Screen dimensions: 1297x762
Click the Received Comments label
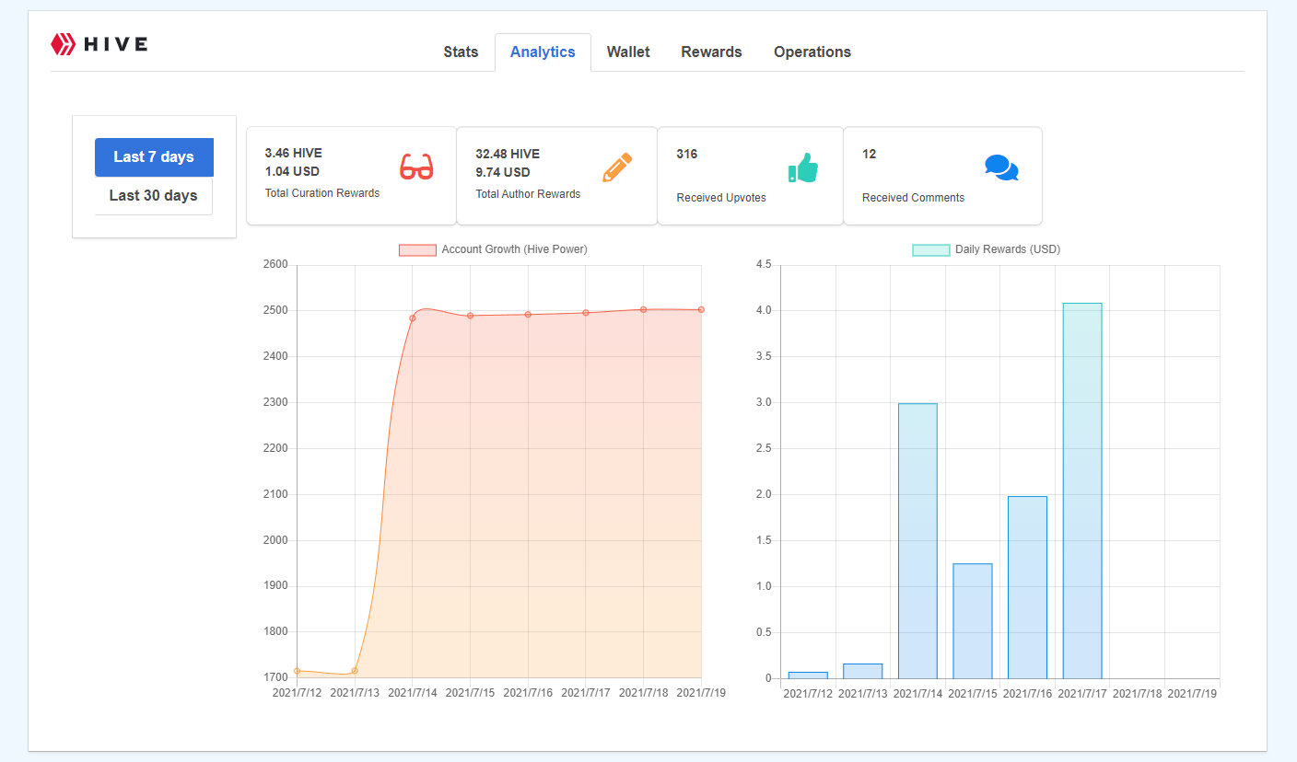(913, 198)
